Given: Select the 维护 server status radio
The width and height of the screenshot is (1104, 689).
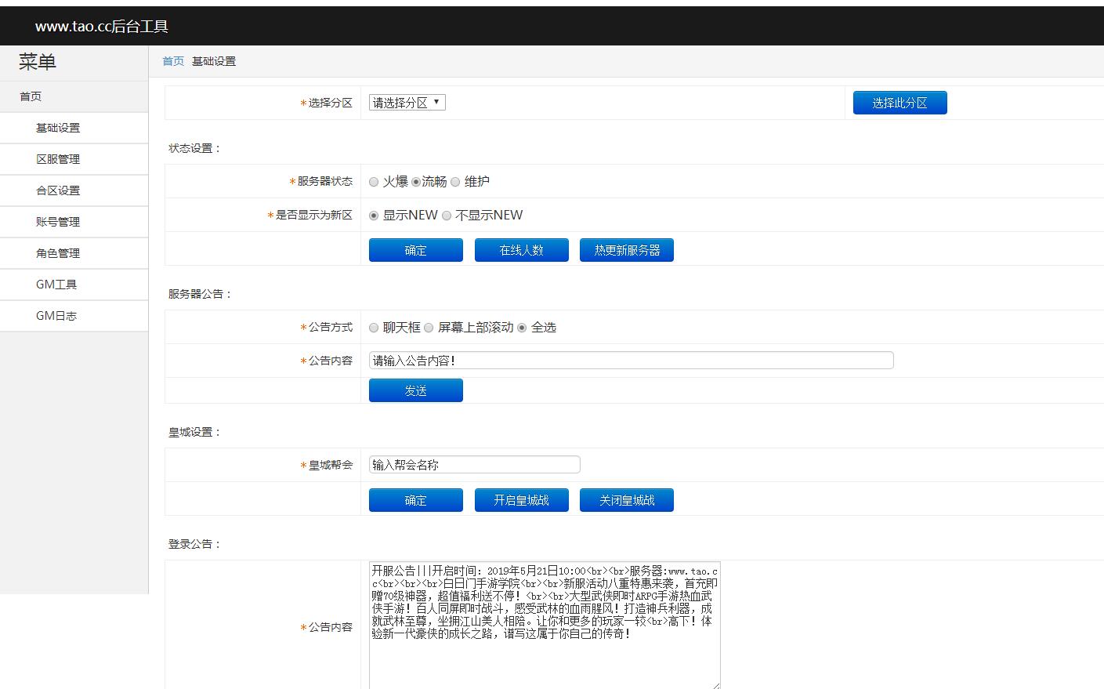Looking at the screenshot, I should point(455,182).
